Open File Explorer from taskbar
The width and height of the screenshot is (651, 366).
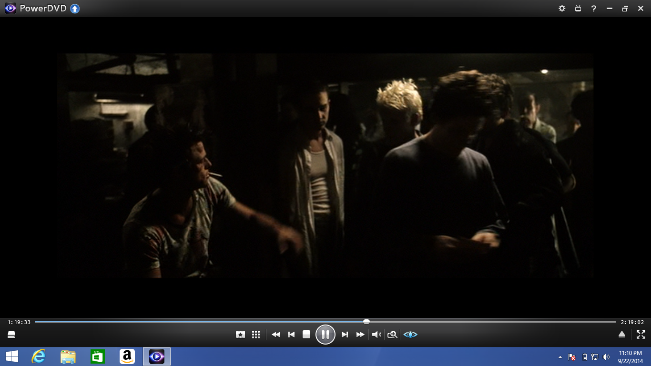pos(68,356)
